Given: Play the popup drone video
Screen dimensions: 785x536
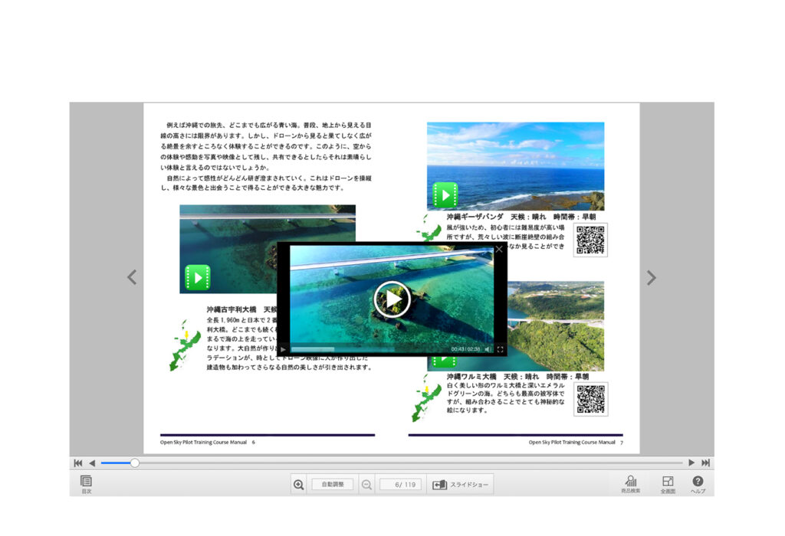Looking at the screenshot, I should pyautogui.click(x=391, y=299).
